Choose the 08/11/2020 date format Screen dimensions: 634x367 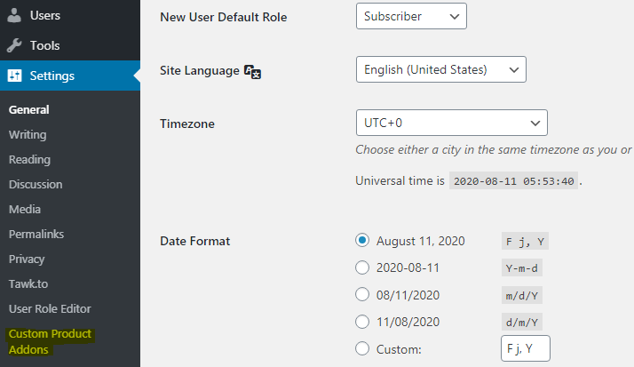tap(362, 294)
